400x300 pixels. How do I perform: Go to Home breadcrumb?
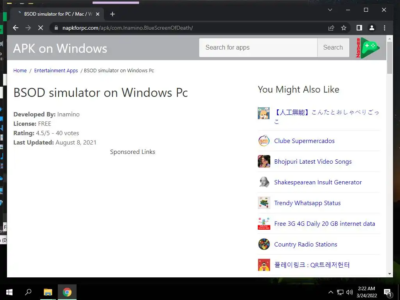20,70
